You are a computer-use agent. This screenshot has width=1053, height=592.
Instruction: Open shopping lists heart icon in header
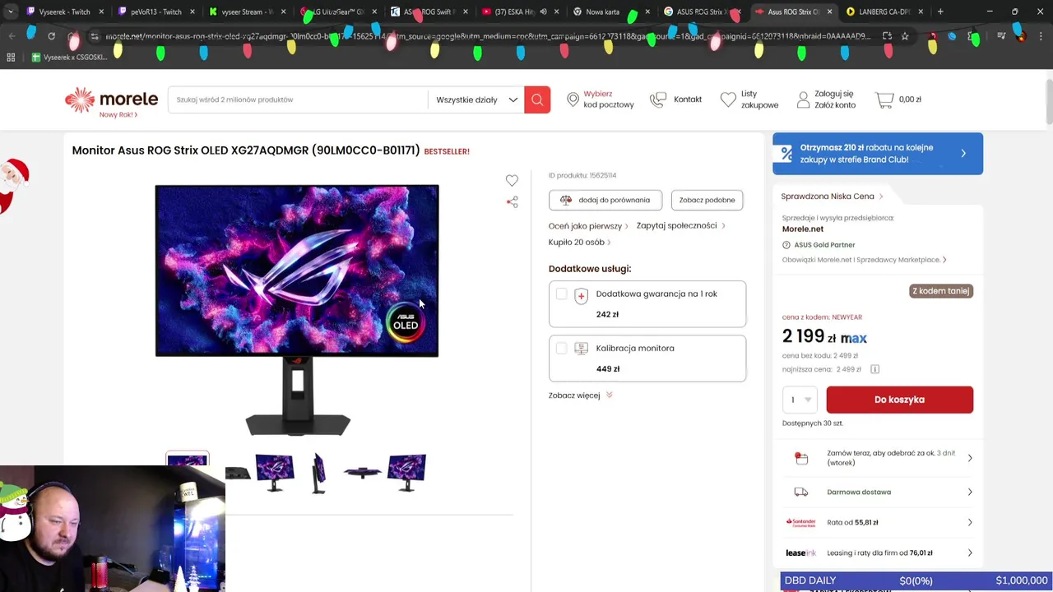click(x=728, y=99)
